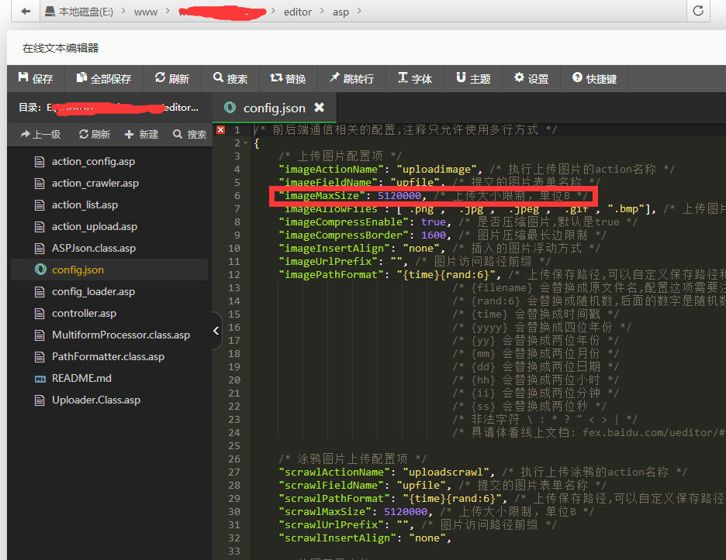Screen dimensions: 726x560
Task: Collapse the file sidebar with arrow handle
Action: [x=216, y=331]
